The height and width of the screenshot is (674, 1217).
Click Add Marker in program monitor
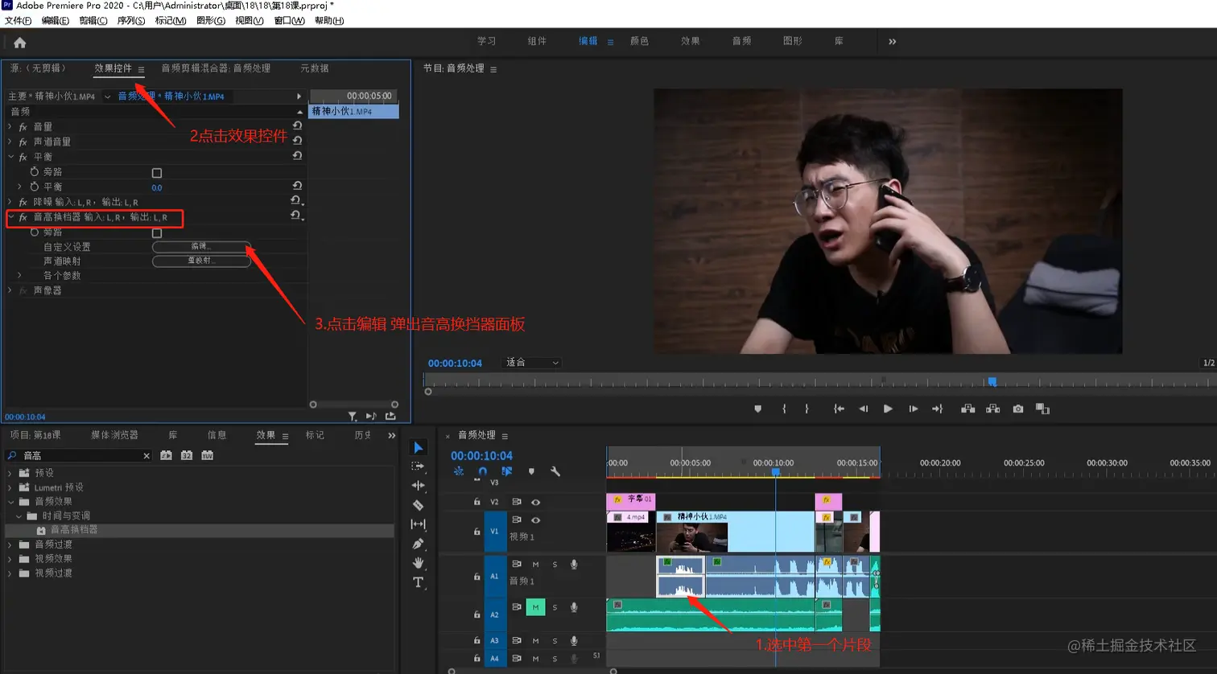click(x=757, y=409)
